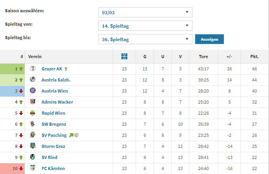Click the Anzeigen button
Screen dimensions: 269x174
209,39
